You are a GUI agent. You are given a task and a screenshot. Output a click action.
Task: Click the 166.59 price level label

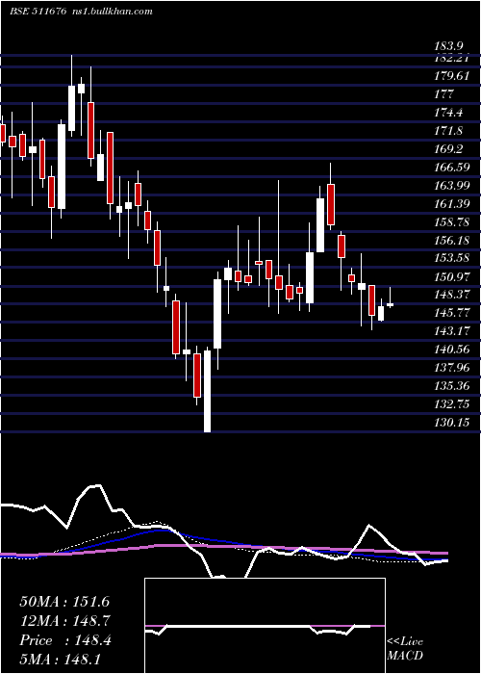click(451, 168)
